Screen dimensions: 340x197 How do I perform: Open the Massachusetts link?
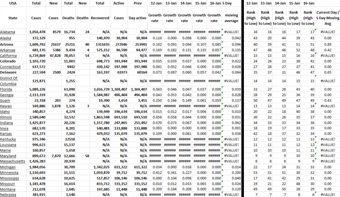click(x=12, y=161)
